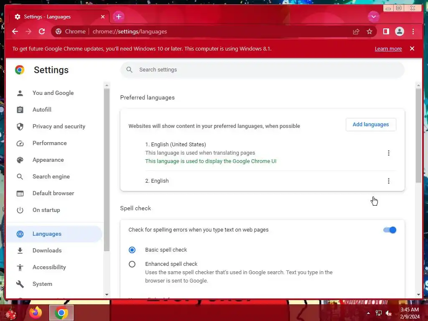Image resolution: width=428 pixels, height=321 pixels.
Task: Open the taskbar clock showing 3:45 AM
Action: 410,313
